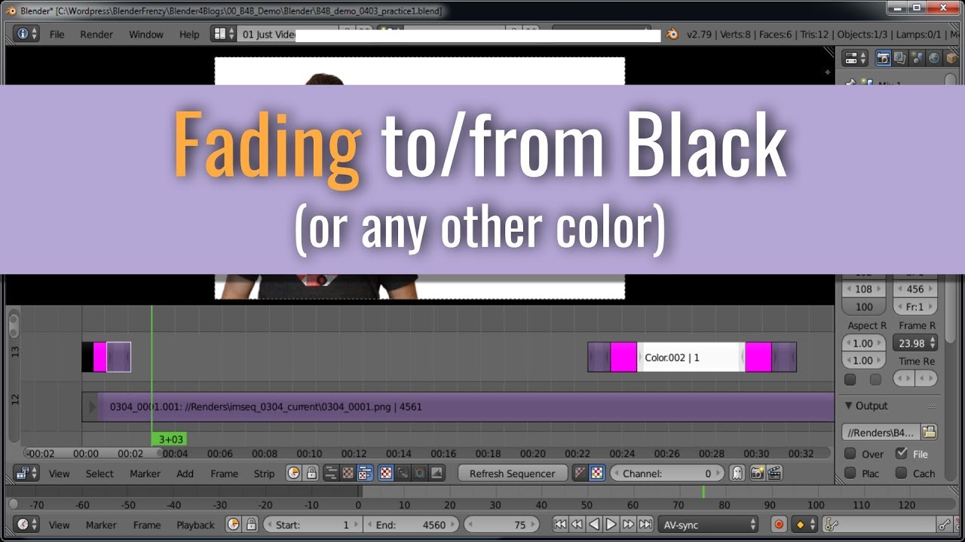
Task: Choose Chroma Vectorscope display mode icon
Action: click(x=419, y=473)
